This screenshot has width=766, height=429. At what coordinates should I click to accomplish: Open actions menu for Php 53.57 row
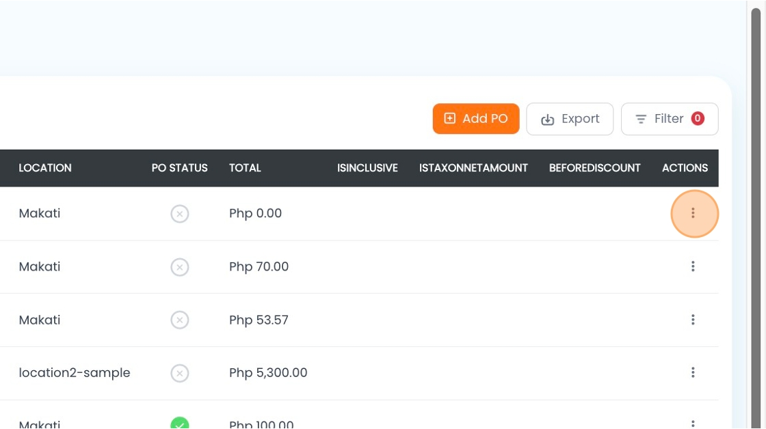pos(693,320)
